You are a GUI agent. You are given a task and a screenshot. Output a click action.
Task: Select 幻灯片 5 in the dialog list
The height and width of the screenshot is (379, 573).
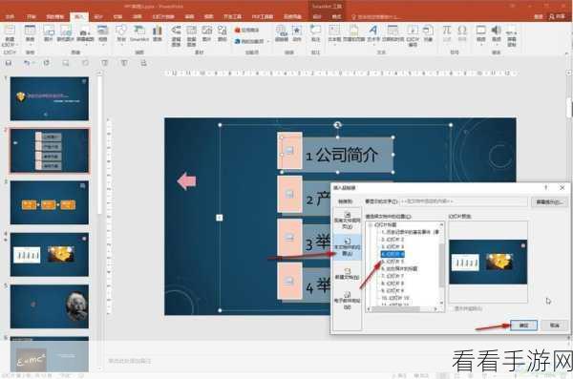pyautogui.click(x=393, y=262)
